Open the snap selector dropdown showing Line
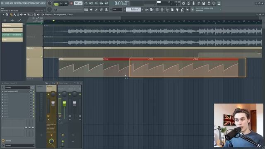 [117, 10]
